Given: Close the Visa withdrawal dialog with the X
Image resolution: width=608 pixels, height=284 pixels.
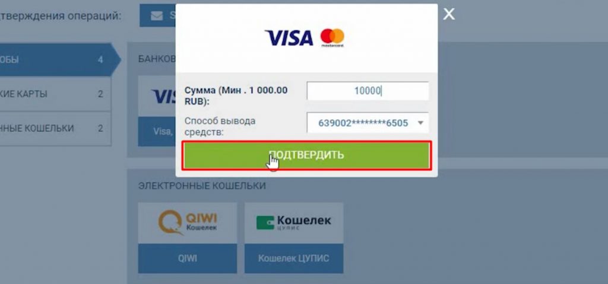Looking at the screenshot, I should 449,15.
